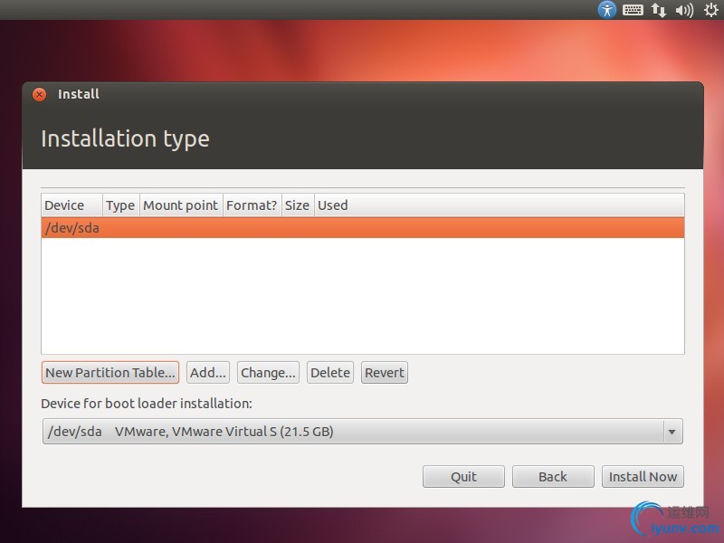724x543 pixels.
Task: Open the sound volume indicator
Action: [684, 10]
